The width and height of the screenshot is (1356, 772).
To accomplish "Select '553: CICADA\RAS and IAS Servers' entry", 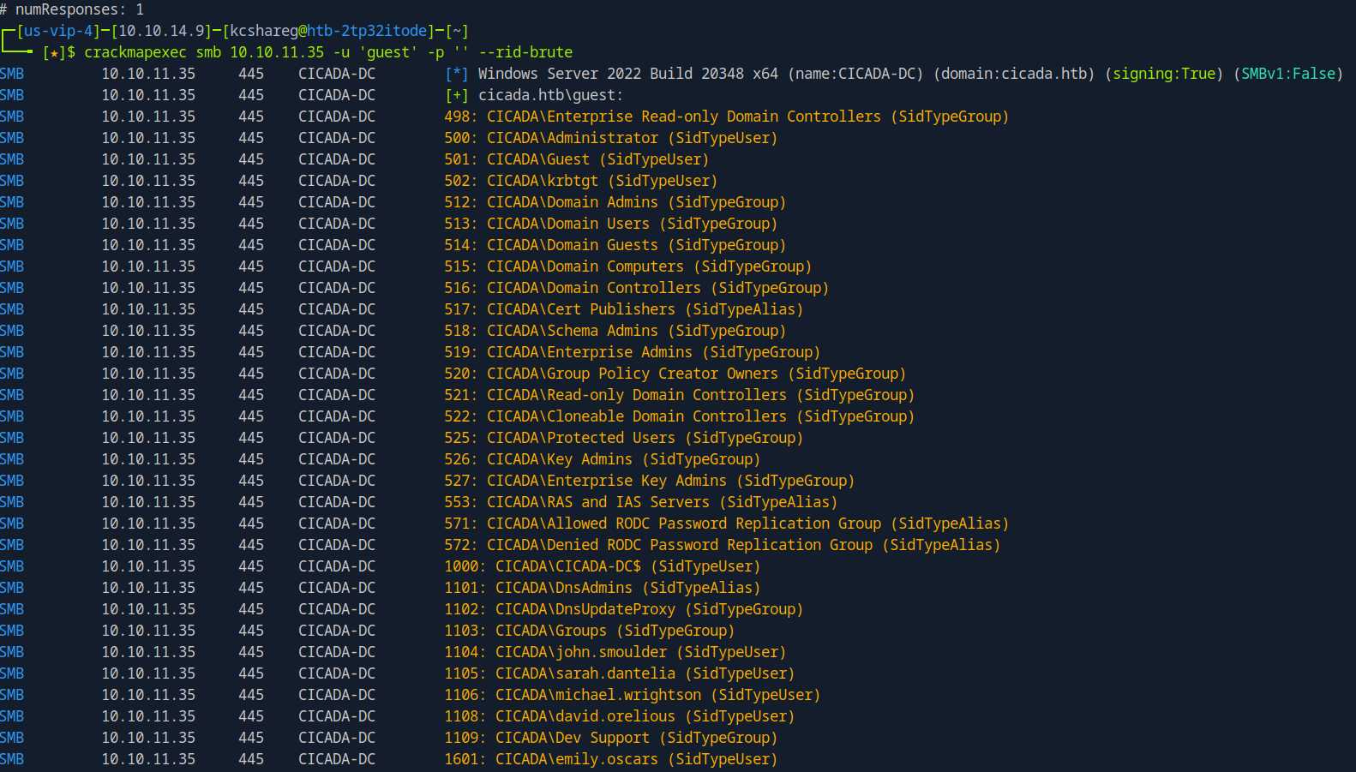I will 641,502.
